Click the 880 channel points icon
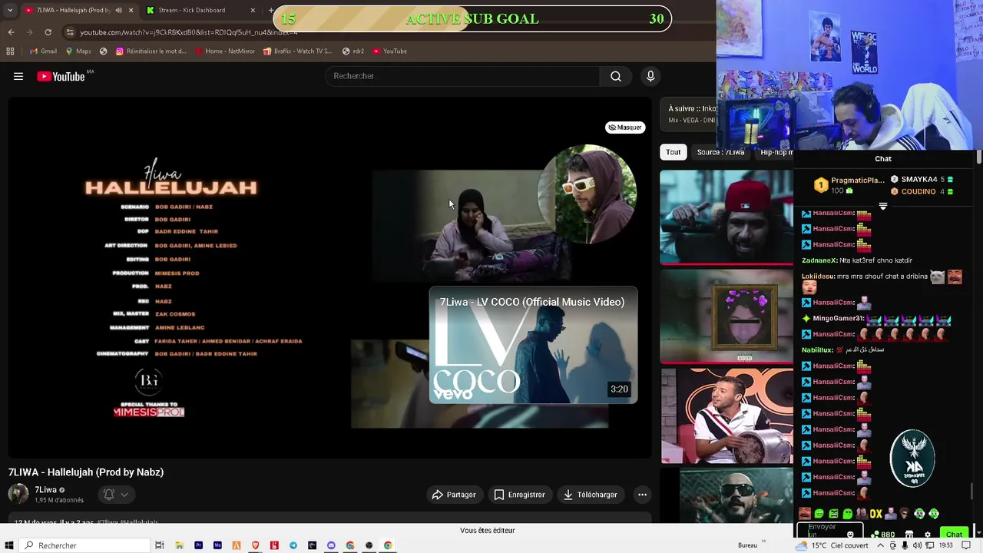983x553 pixels. [883, 535]
